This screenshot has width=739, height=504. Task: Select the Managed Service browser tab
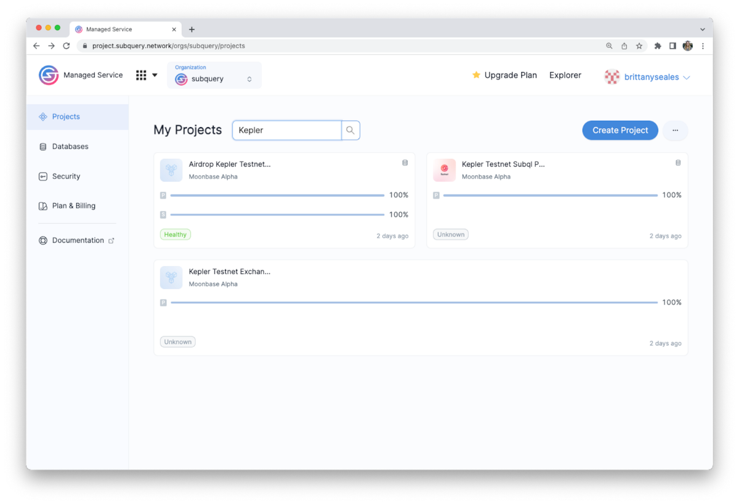[126, 29]
